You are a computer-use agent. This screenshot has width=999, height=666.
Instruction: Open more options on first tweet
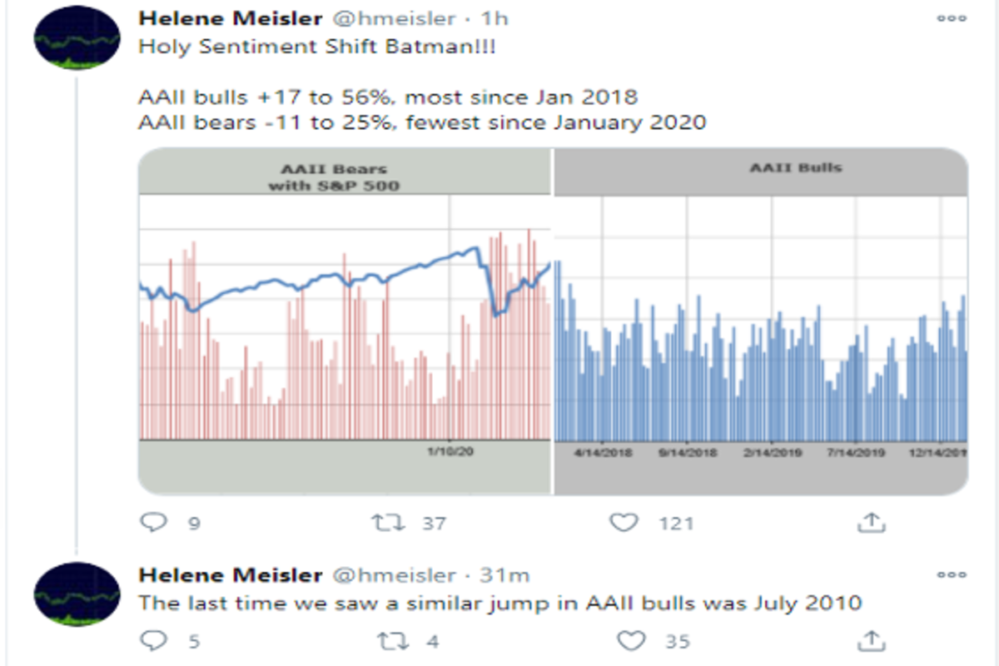[951, 17]
